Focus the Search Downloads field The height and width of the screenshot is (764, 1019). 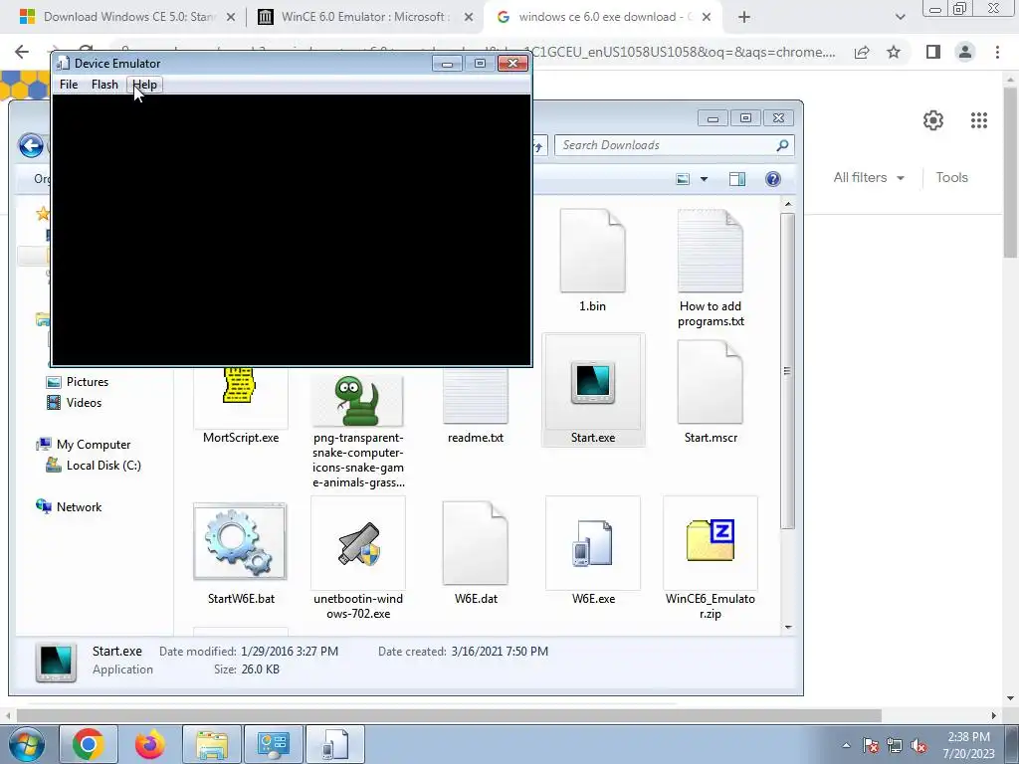[x=674, y=145]
